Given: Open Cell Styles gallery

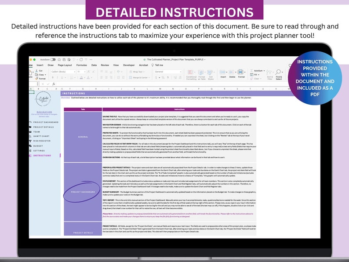Looking at the screenshot, I should (211, 75).
